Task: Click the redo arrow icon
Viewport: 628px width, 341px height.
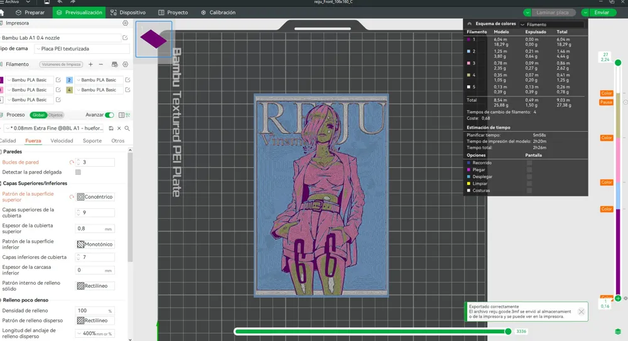Action: tap(72, 2)
